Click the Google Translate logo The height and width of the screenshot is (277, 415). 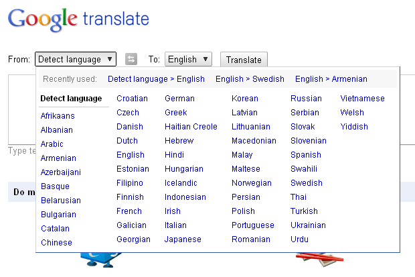coord(78,20)
